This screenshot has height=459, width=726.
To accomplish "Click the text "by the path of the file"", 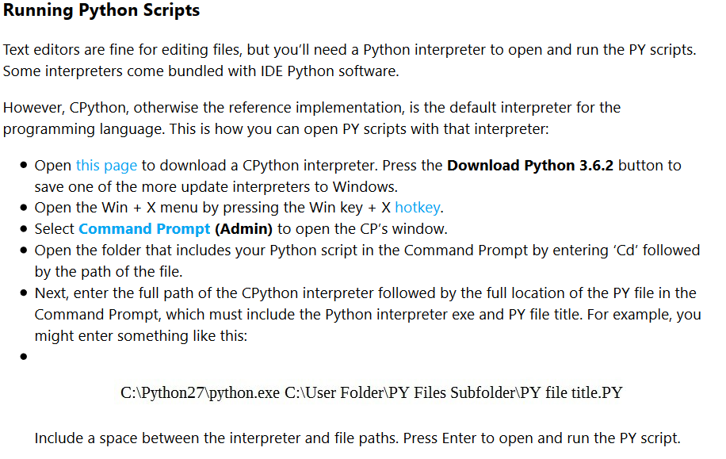I will (109, 272).
